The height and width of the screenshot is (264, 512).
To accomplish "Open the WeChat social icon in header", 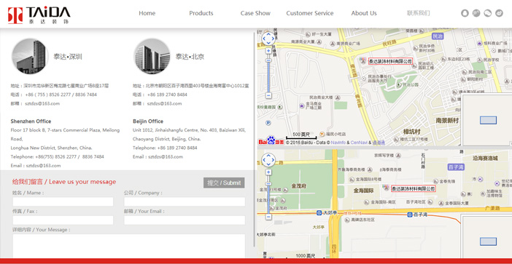I will pyautogui.click(x=487, y=13).
